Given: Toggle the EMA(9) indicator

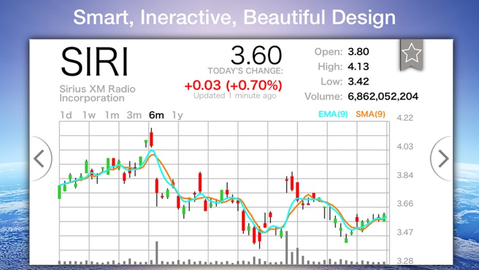Looking at the screenshot, I should (333, 114).
